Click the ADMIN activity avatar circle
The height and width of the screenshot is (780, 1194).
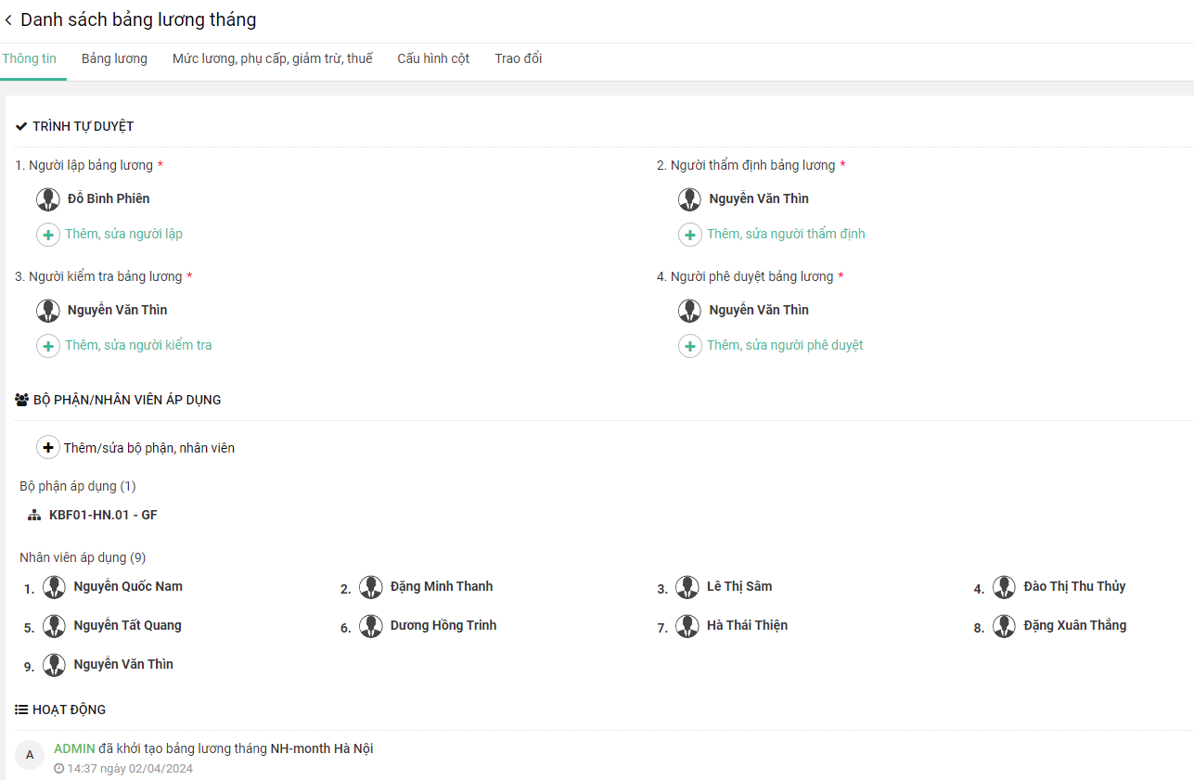pyautogui.click(x=30, y=755)
